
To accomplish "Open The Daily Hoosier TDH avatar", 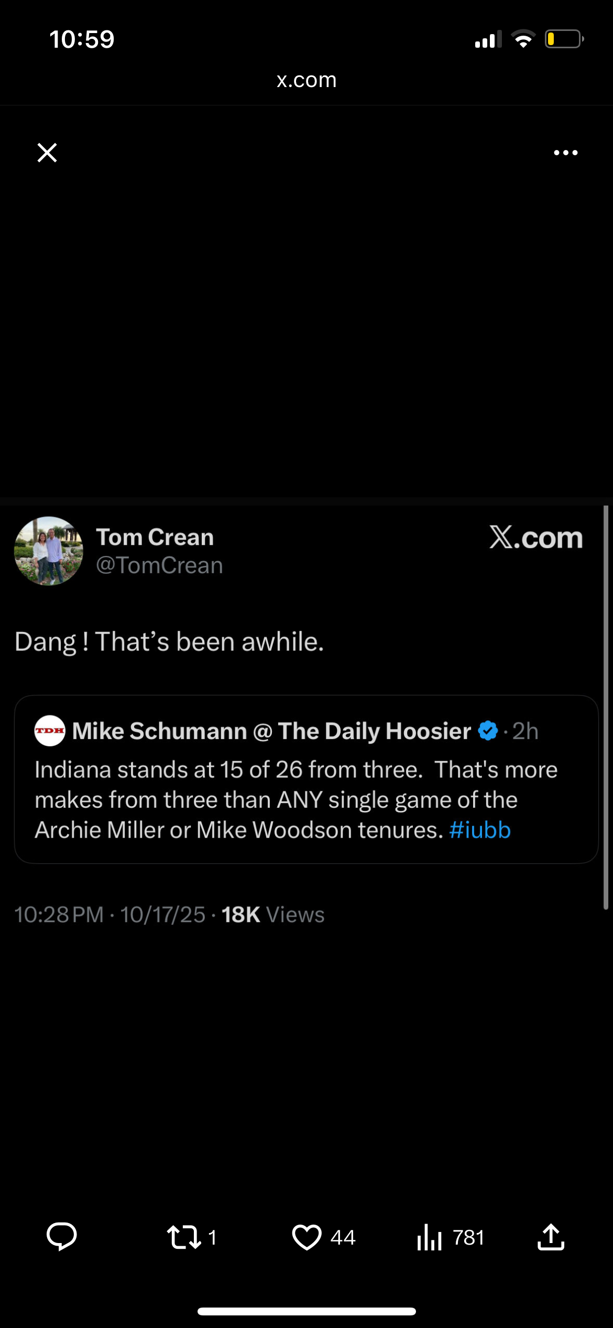I will 50,731.
